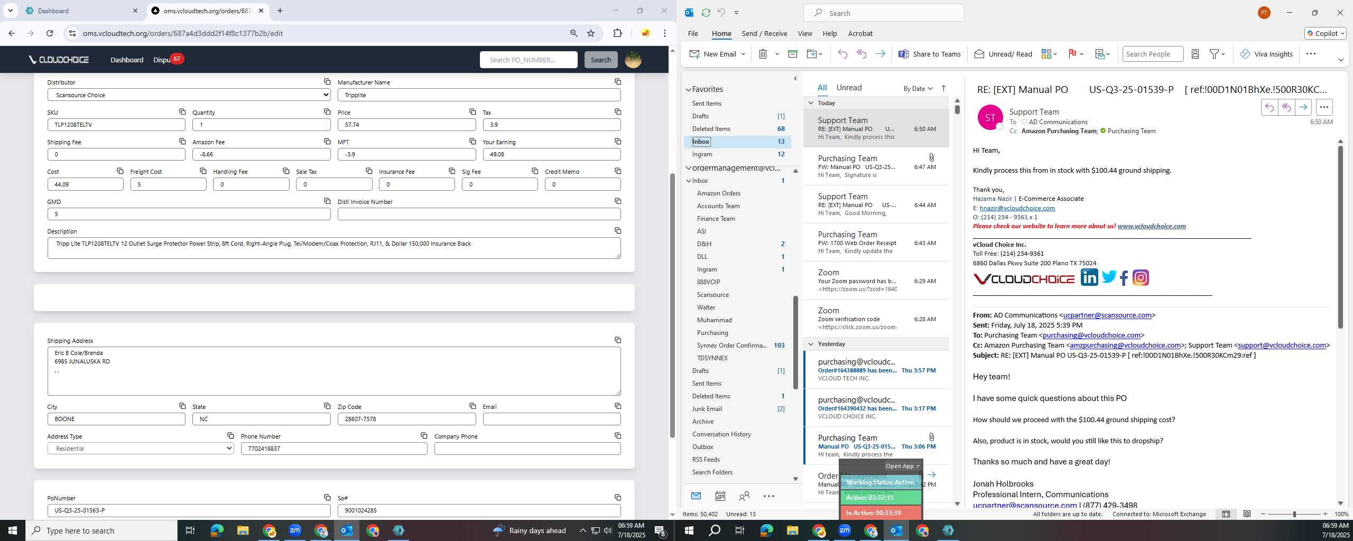The width and height of the screenshot is (1353, 541).
Task: Open Zoom app from left taskbar
Action: [294, 530]
